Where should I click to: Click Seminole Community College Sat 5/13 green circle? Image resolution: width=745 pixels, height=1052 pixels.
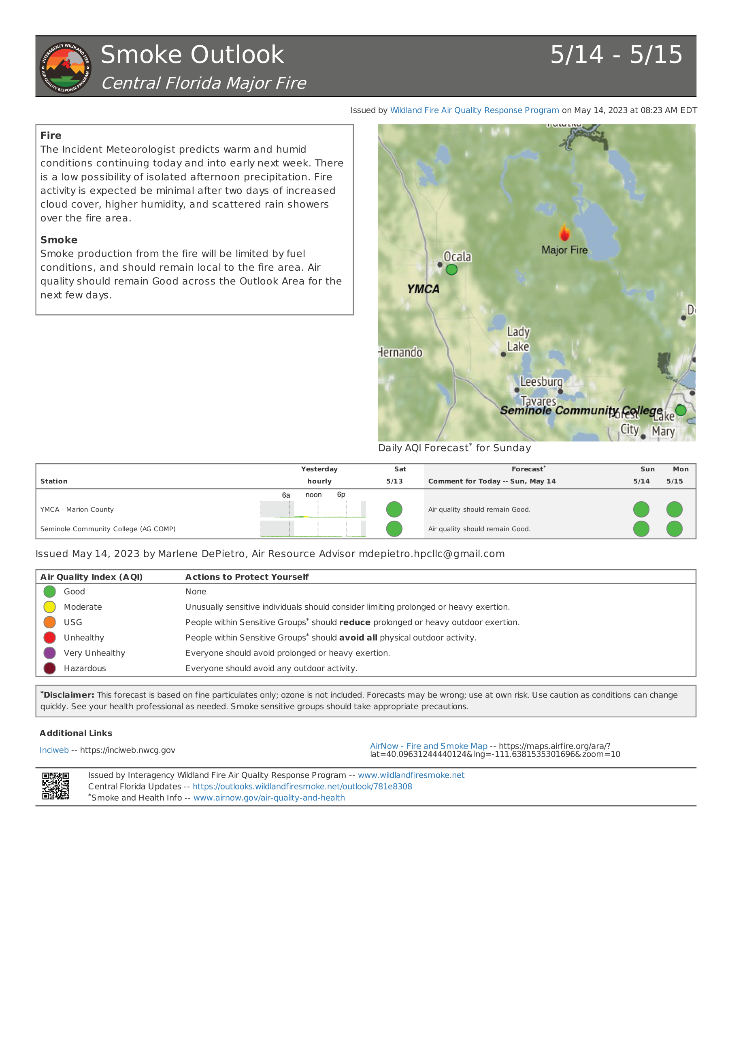coord(394,528)
